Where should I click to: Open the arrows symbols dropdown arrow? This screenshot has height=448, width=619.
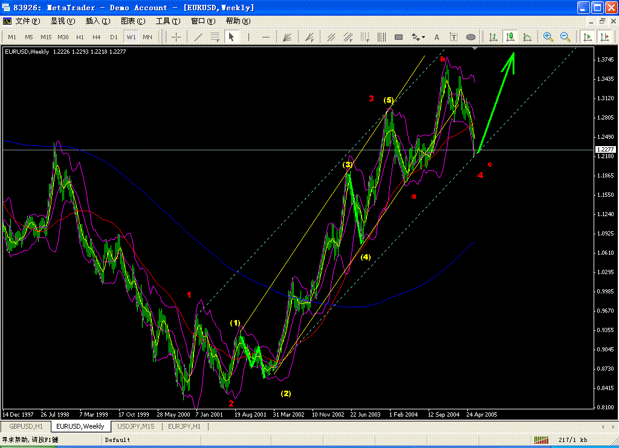(x=424, y=37)
